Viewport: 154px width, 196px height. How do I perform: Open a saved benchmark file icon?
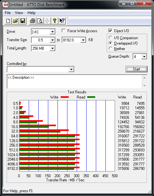pyautogui.click(x=15, y=21)
